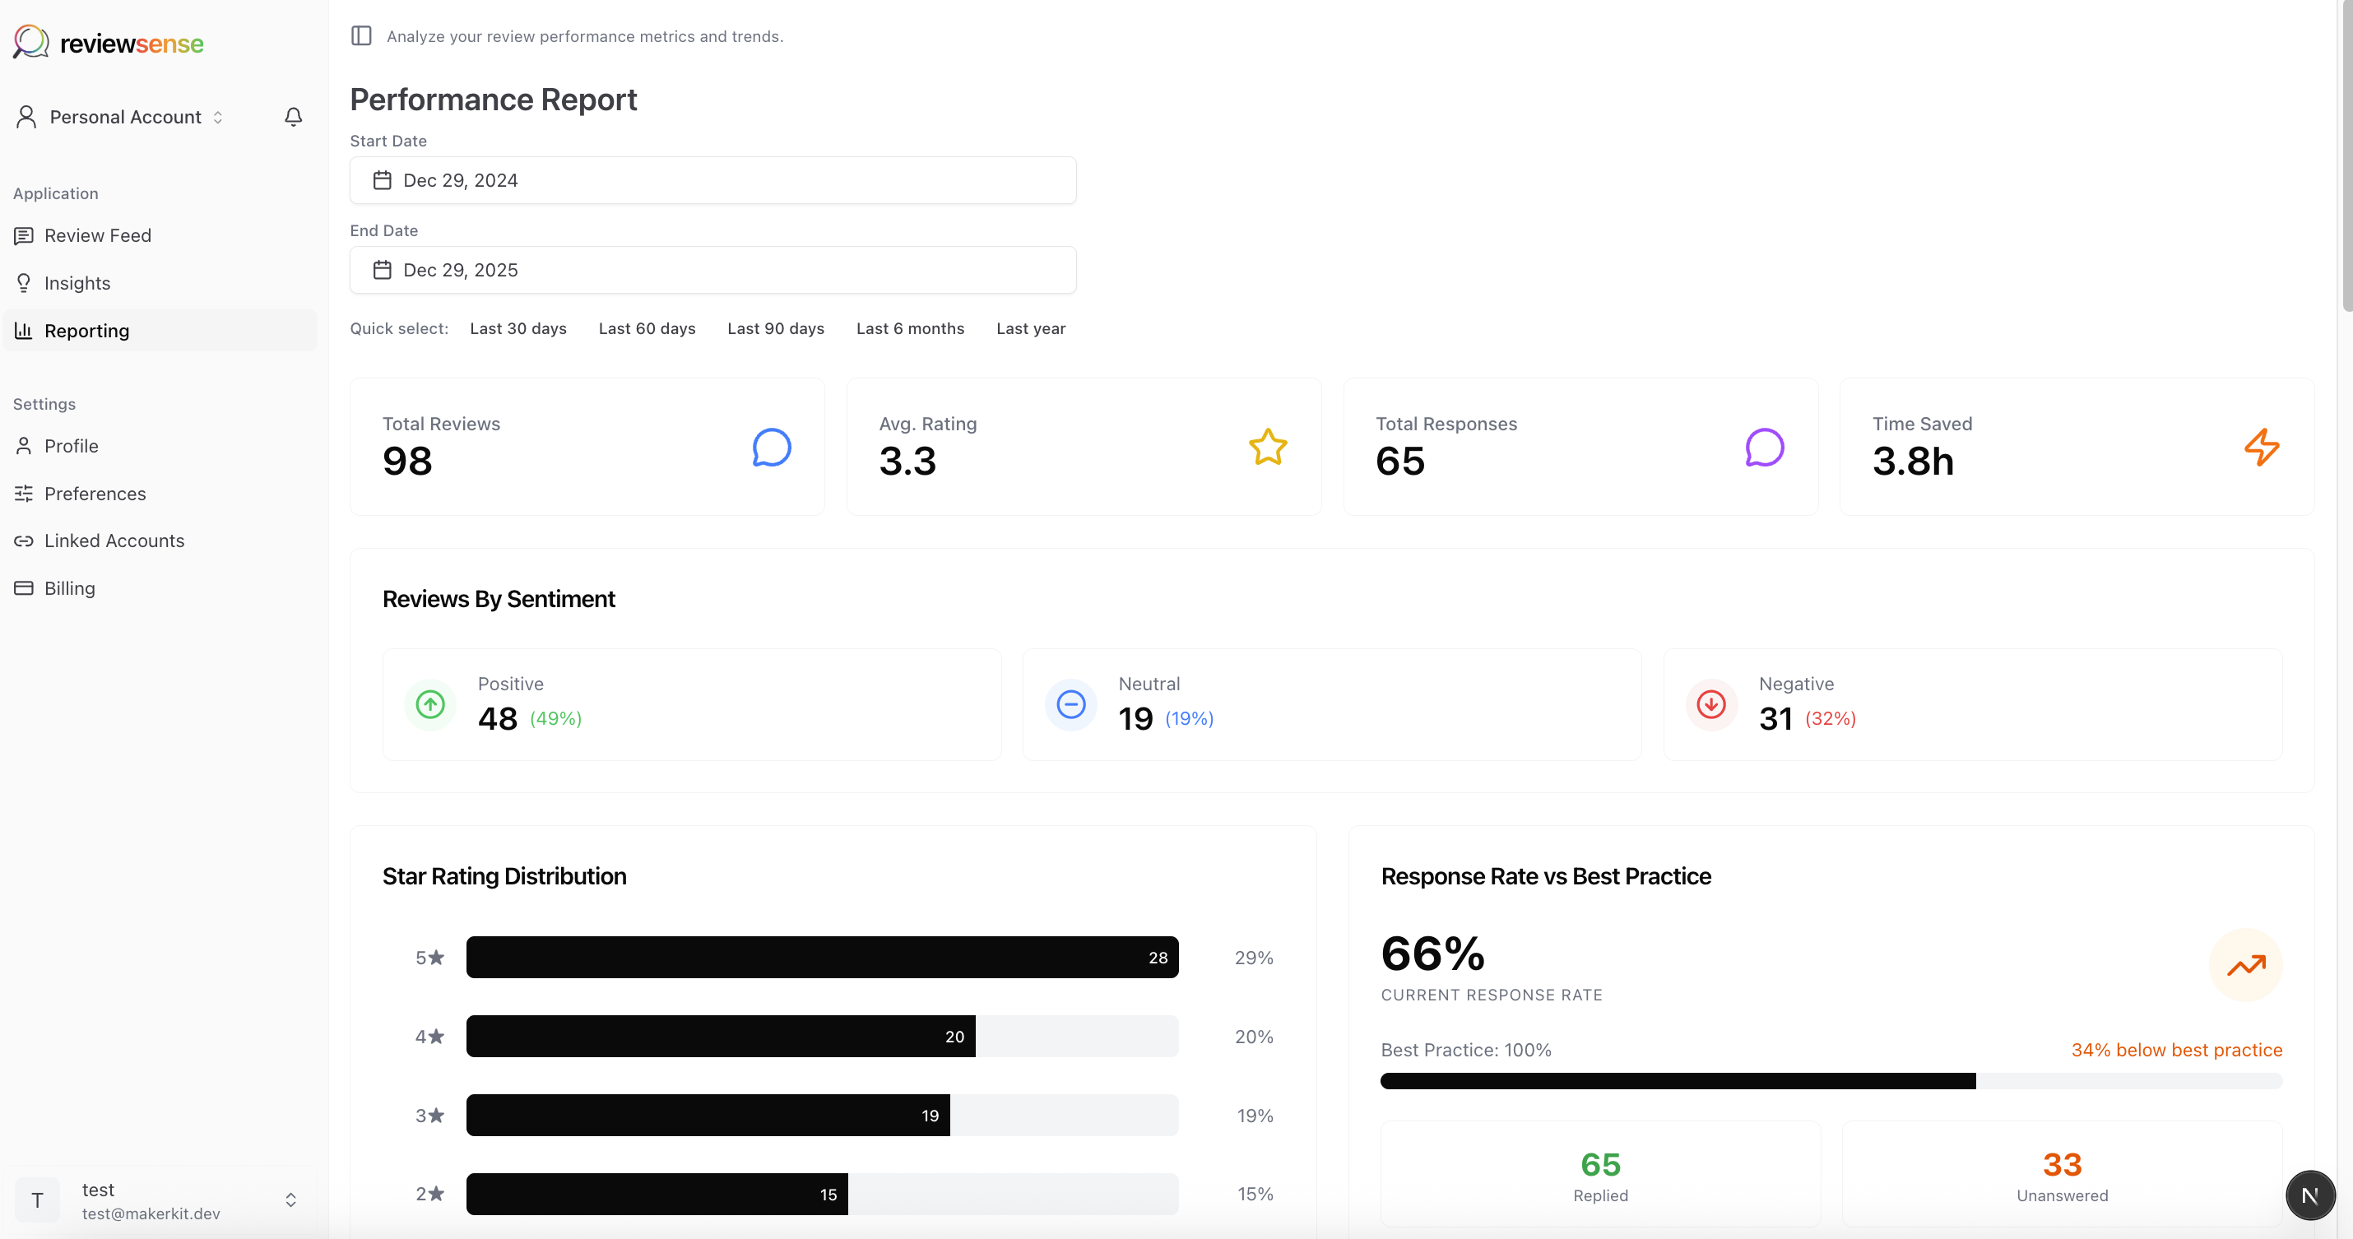Click the star icon on Avg. Rating card
The image size is (2353, 1239).
(1268, 448)
